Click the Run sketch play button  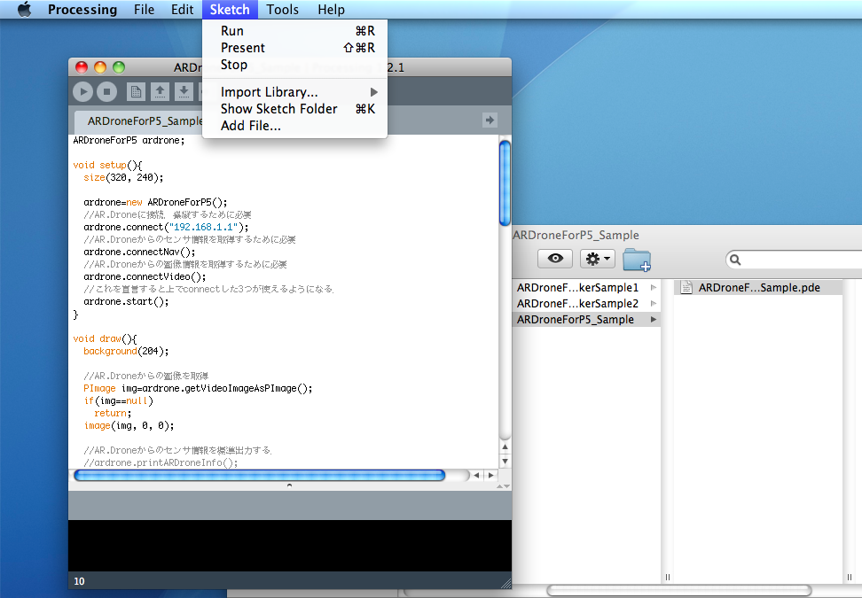pos(83,92)
